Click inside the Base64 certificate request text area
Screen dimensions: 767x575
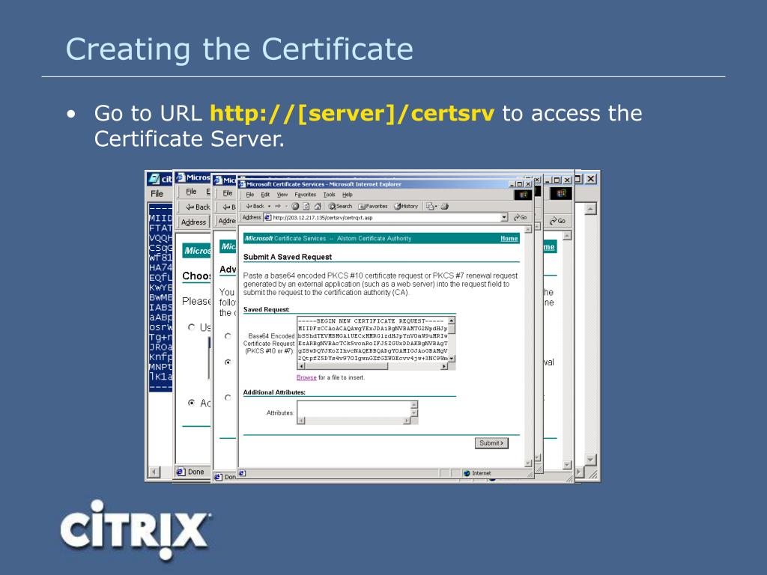[373, 340]
